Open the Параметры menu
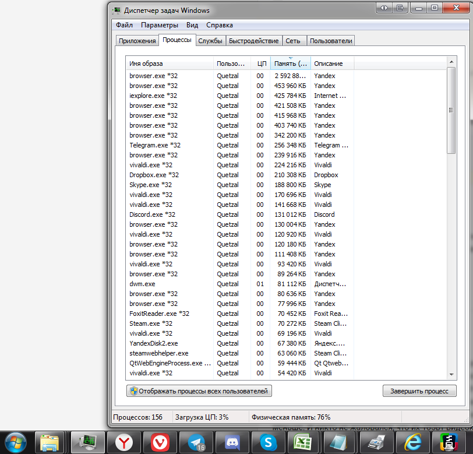Screen dimensions: 473x454 [160, 25]
